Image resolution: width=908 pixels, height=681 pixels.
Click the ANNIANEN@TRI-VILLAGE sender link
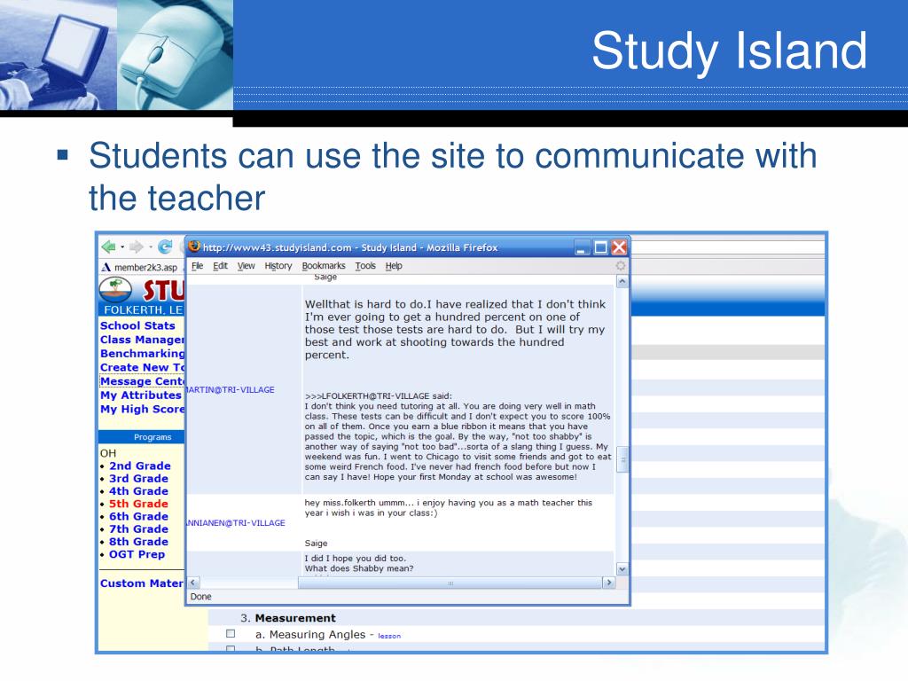pos(236,523)
